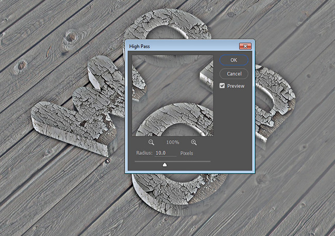Click inside the High Pass preview thumbnail

[x=173, y=96]
